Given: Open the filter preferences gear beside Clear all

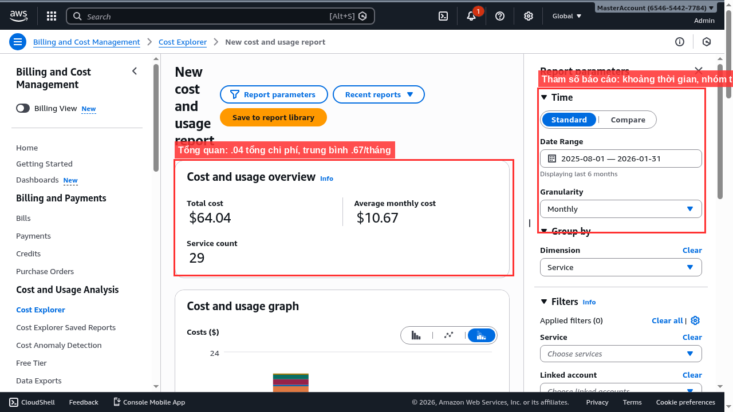Looking at the screenshot, I should [695, 320].
